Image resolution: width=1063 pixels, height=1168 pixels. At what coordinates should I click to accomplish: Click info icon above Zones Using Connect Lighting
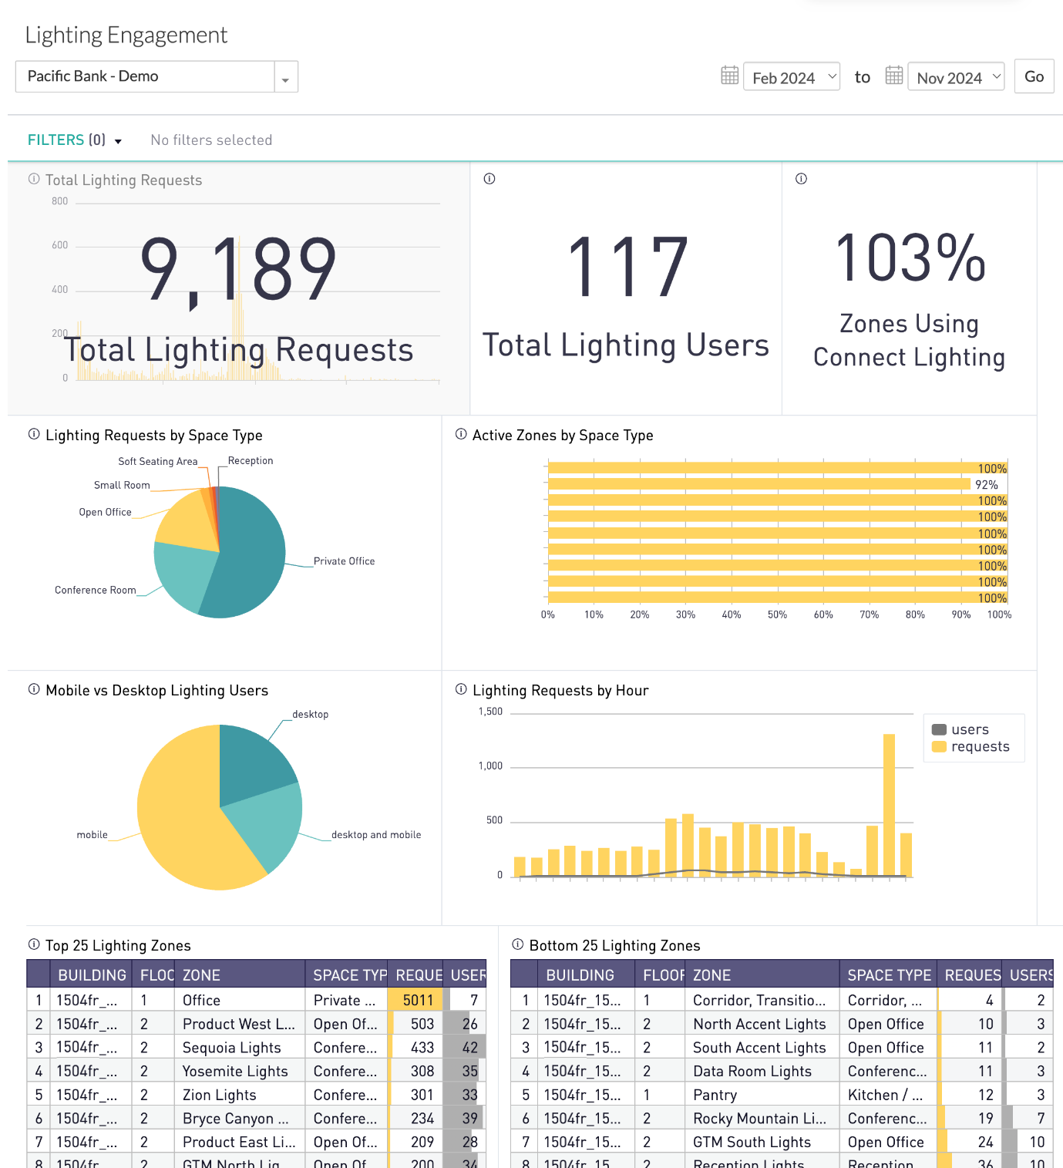(x=802, y=179)
